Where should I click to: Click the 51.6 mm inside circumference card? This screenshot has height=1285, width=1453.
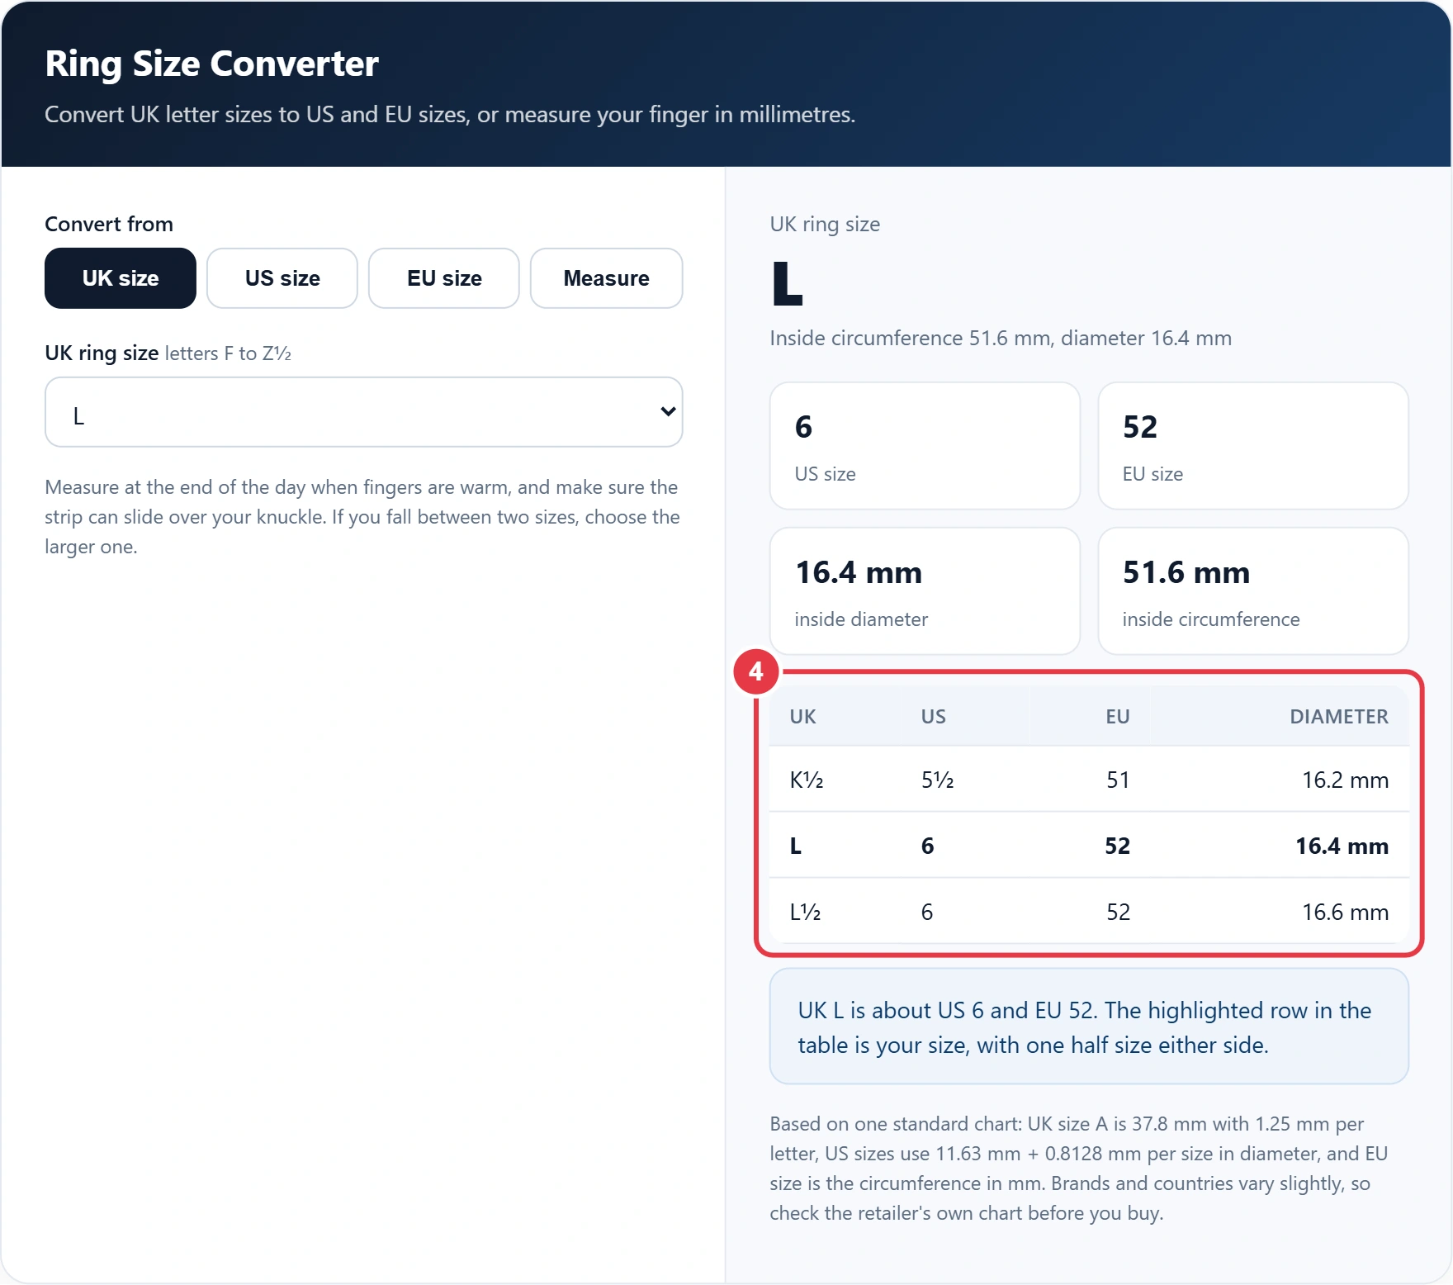coord(1253,591)
